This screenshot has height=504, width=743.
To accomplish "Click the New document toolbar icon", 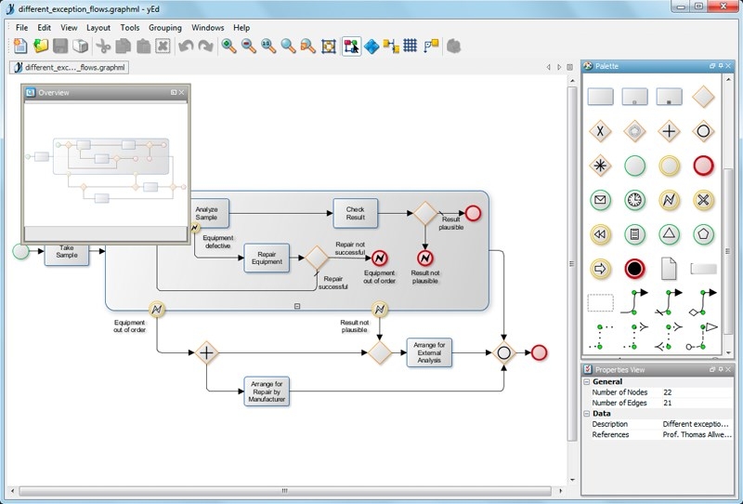I will coord(20,46).
